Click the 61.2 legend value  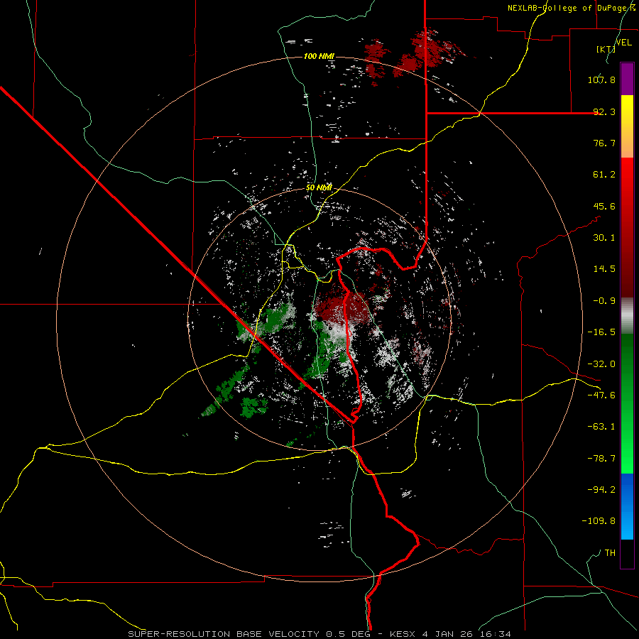(x=604, y=175)
